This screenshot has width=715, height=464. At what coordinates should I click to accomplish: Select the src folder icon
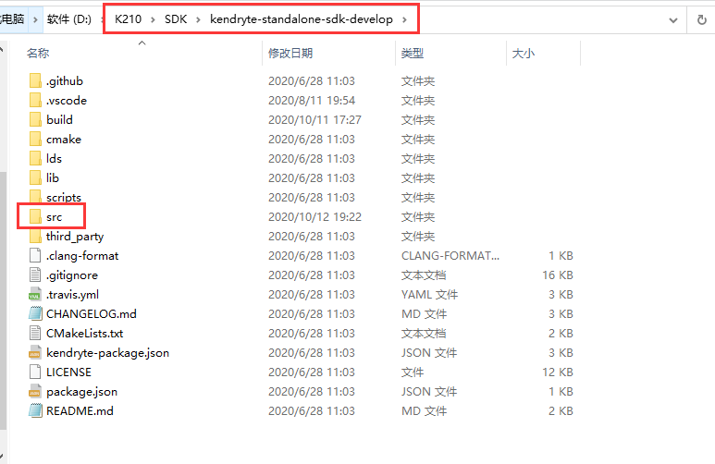[x=35, y=216]
